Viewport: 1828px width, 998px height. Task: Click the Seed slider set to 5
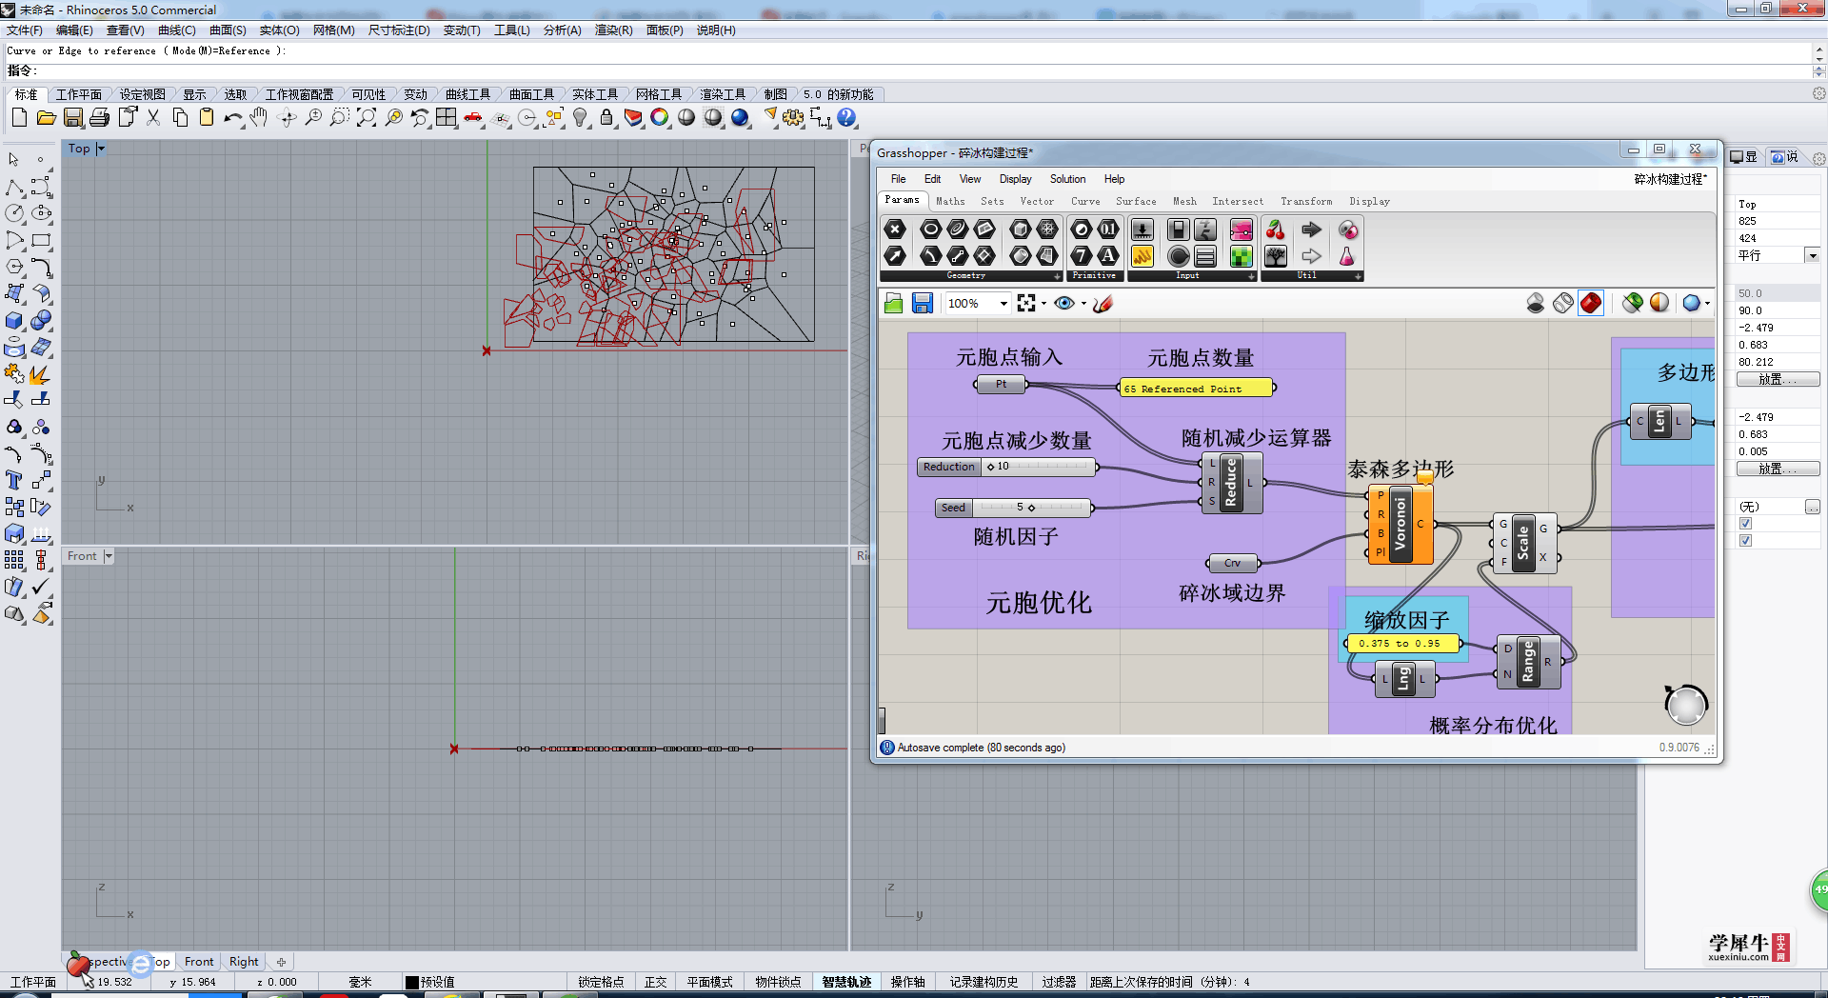point(1014,508)
